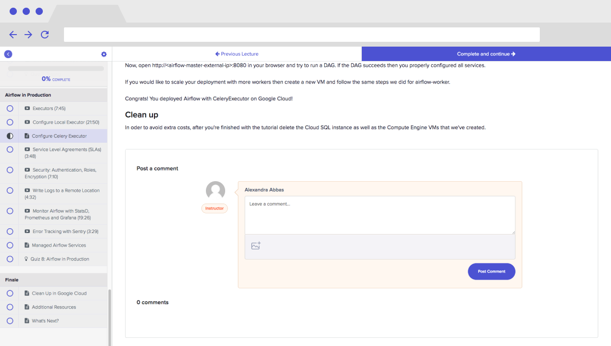Open Managed Airflow Services lecture
Screen dimensions: 611x346
[53, 245]
